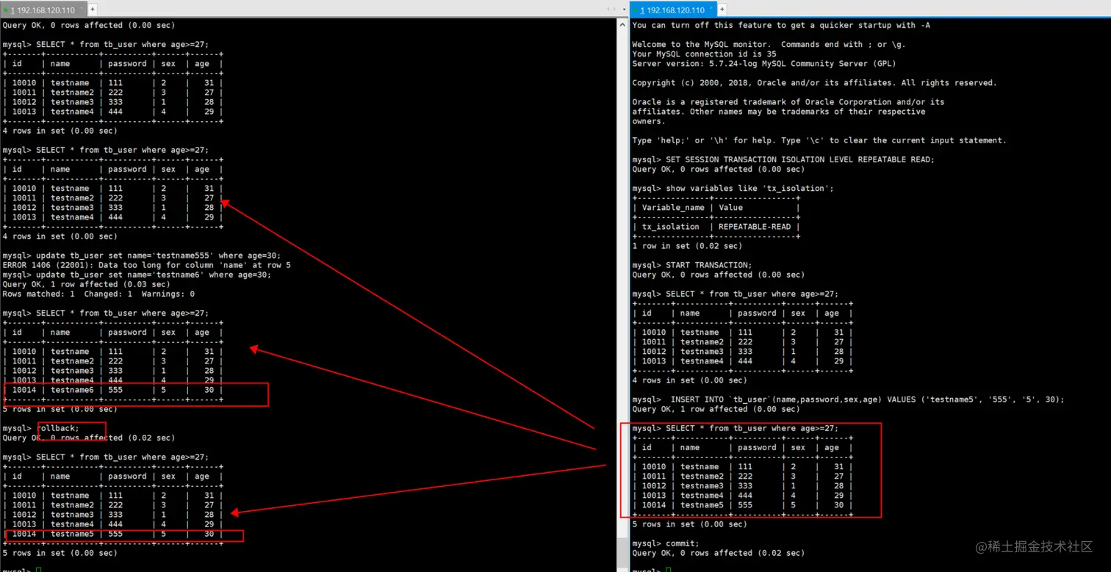Click 'Oracle is a registered trademark' line
Screen dimensions: 1111x572
click(788, 102)
